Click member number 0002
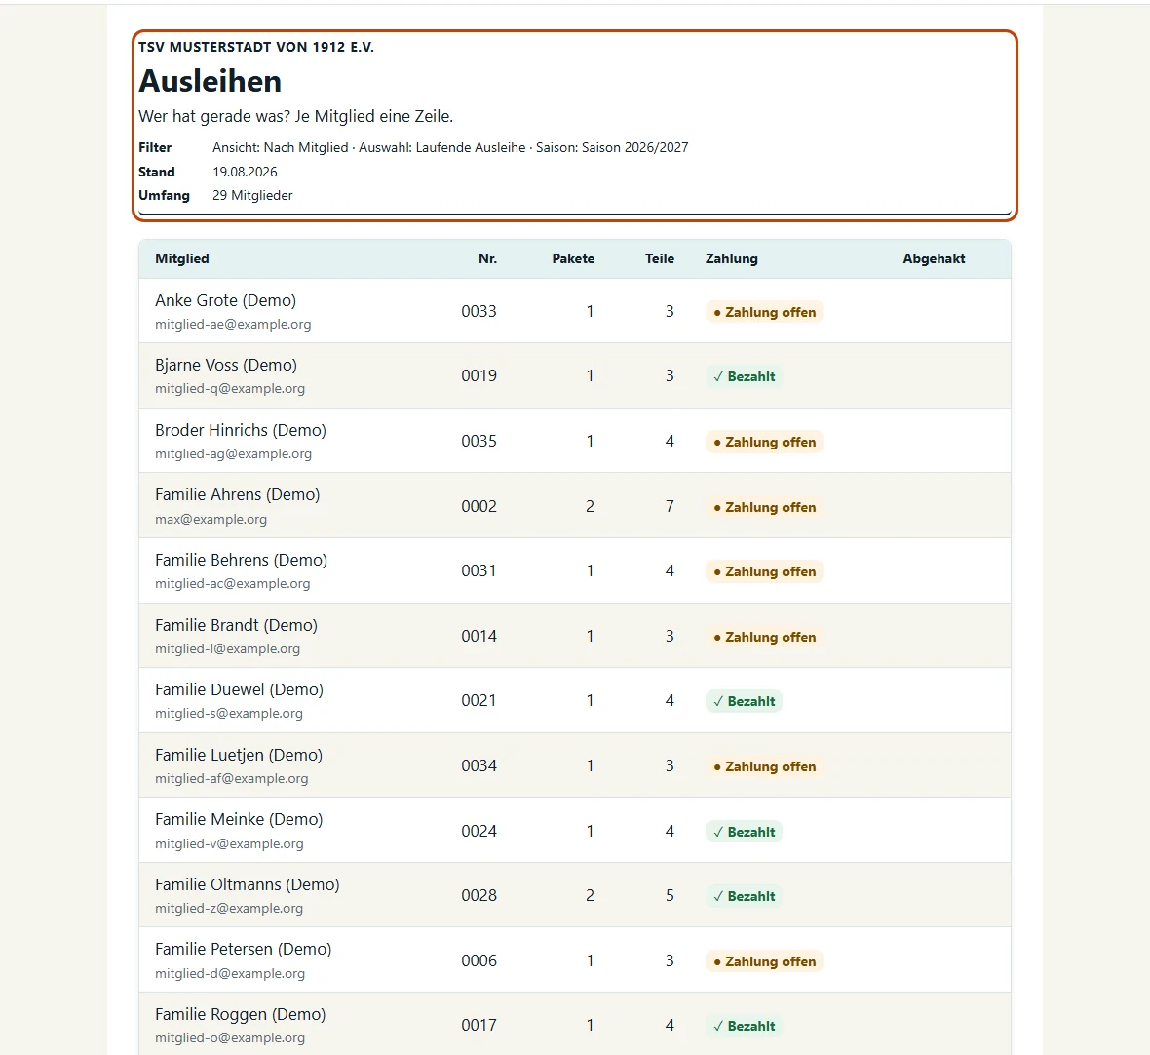The image size is (1150, 1055). pos(479,506)
